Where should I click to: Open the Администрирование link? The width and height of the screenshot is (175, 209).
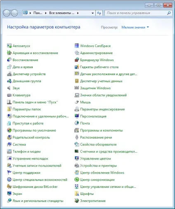point(96,53)
